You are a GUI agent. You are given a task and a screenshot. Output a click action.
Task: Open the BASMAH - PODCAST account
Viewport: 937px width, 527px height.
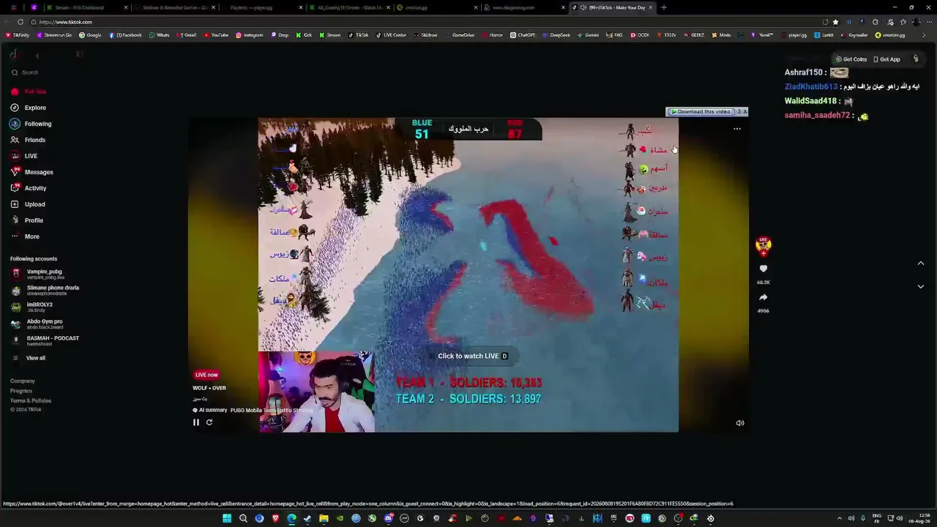[x=45, y=340]
